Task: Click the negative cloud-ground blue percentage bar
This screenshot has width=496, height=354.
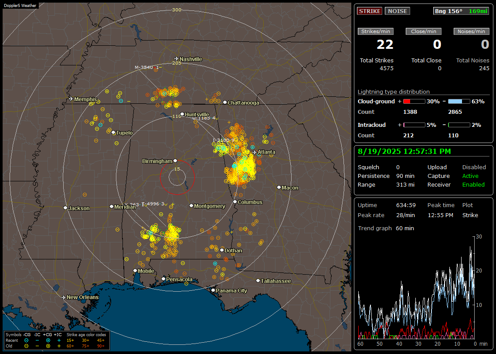Action: pos(459,102)
